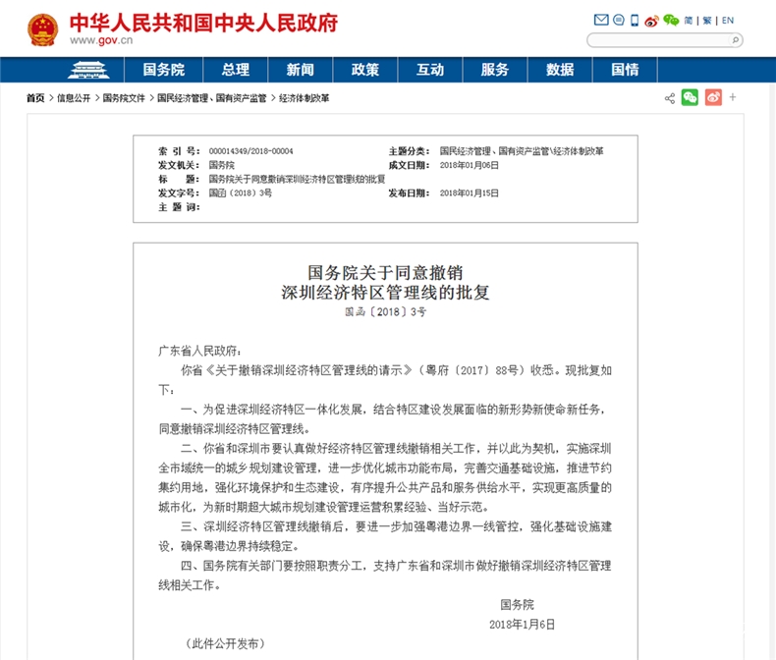Click the subtitle 国函〔2018〕3号 under heading
The height and width of the screenshot is (660, 776).
385,311
